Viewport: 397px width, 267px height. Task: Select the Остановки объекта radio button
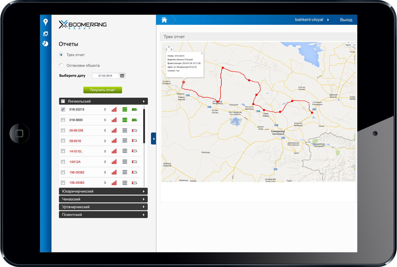[61, 65]
